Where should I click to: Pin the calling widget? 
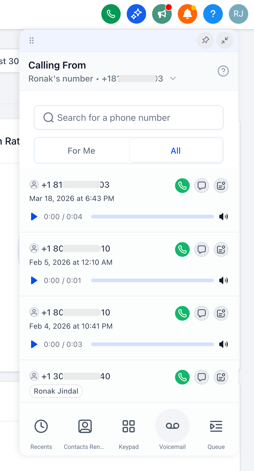205,40
